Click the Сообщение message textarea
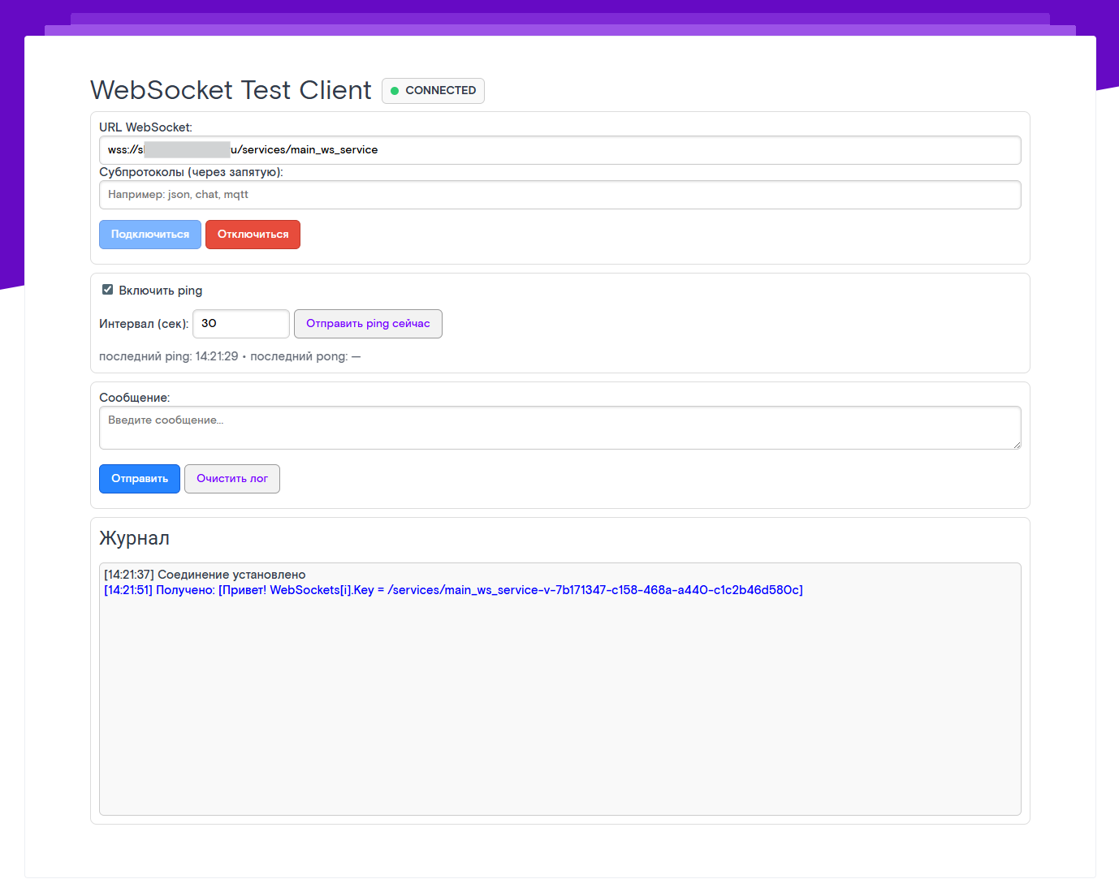 pyautogui.click(x=559, y=428)
